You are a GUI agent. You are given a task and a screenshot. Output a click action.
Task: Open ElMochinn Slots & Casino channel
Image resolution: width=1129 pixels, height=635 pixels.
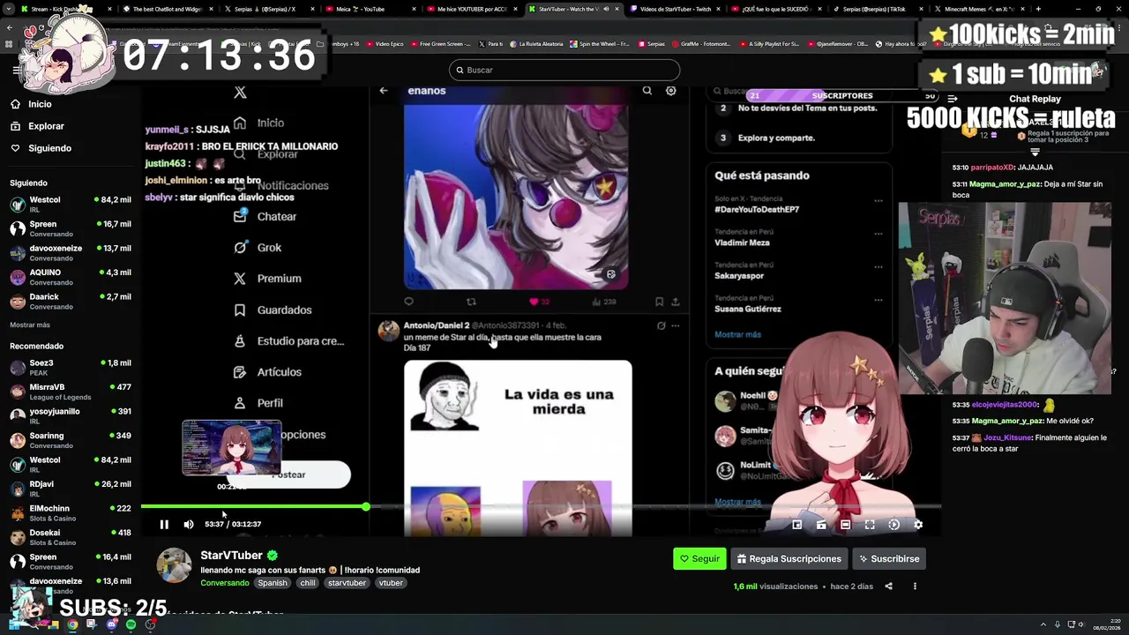pyautogui.click(x=71, y=512)
